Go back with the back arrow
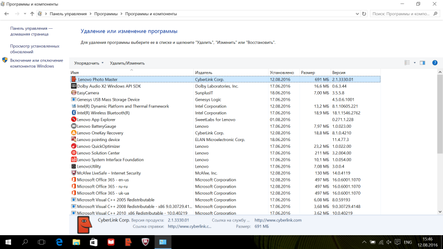The height and width of the screenshot is (249, 443). tap(7, 13)
